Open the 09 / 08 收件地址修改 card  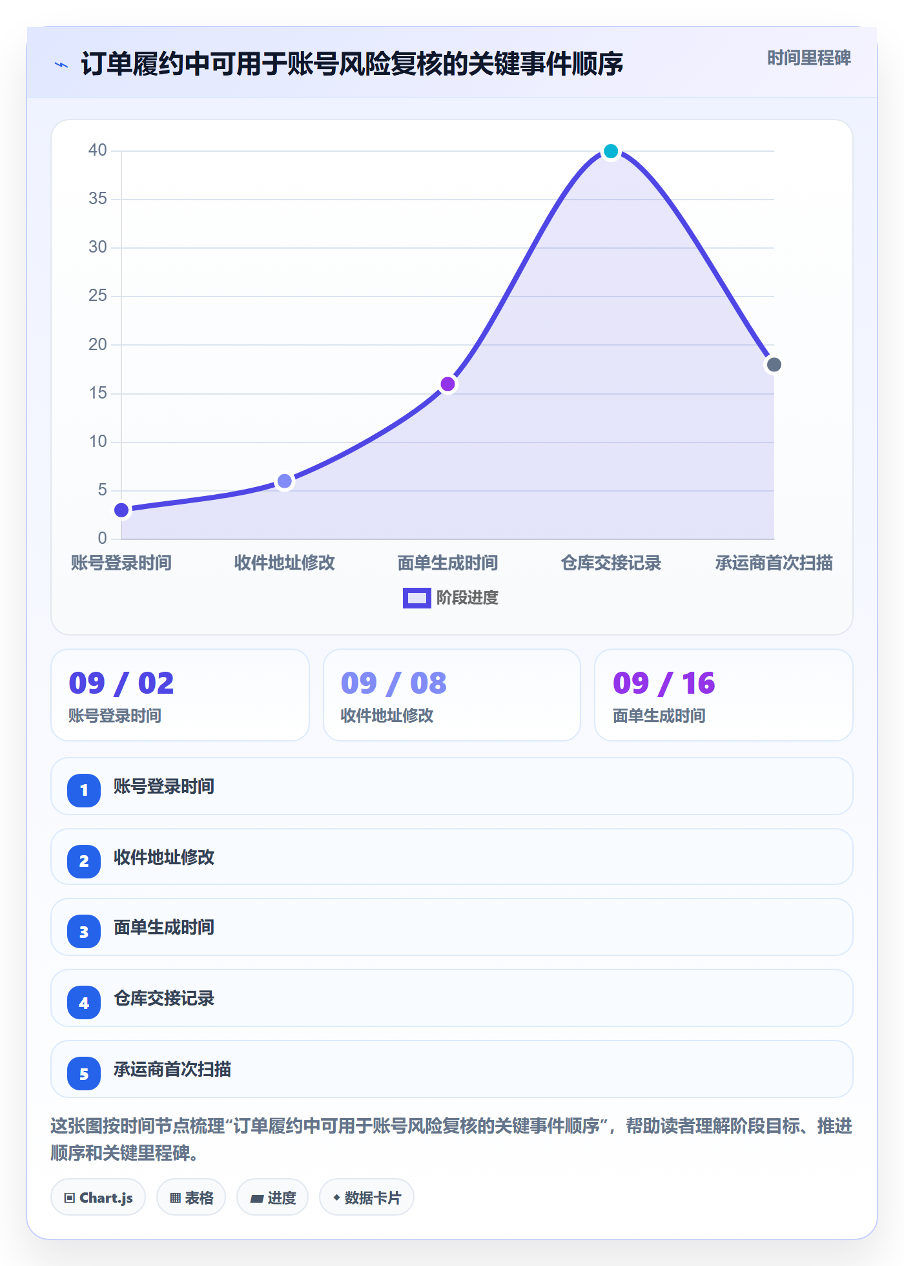452,695
